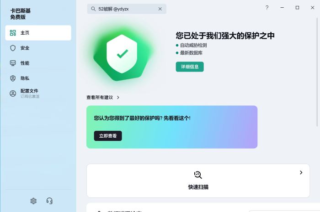Viewport: 320px width, 212px height.
Task: Click the green shield protection status icon
Action: (x=122, y=54)
